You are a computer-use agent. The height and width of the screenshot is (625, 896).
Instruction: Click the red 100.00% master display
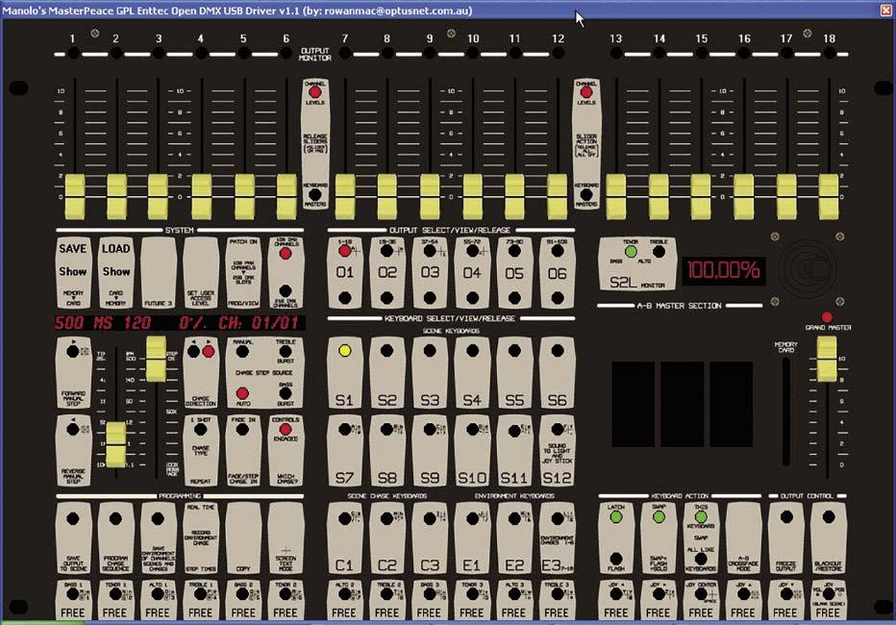coord(723,270)
